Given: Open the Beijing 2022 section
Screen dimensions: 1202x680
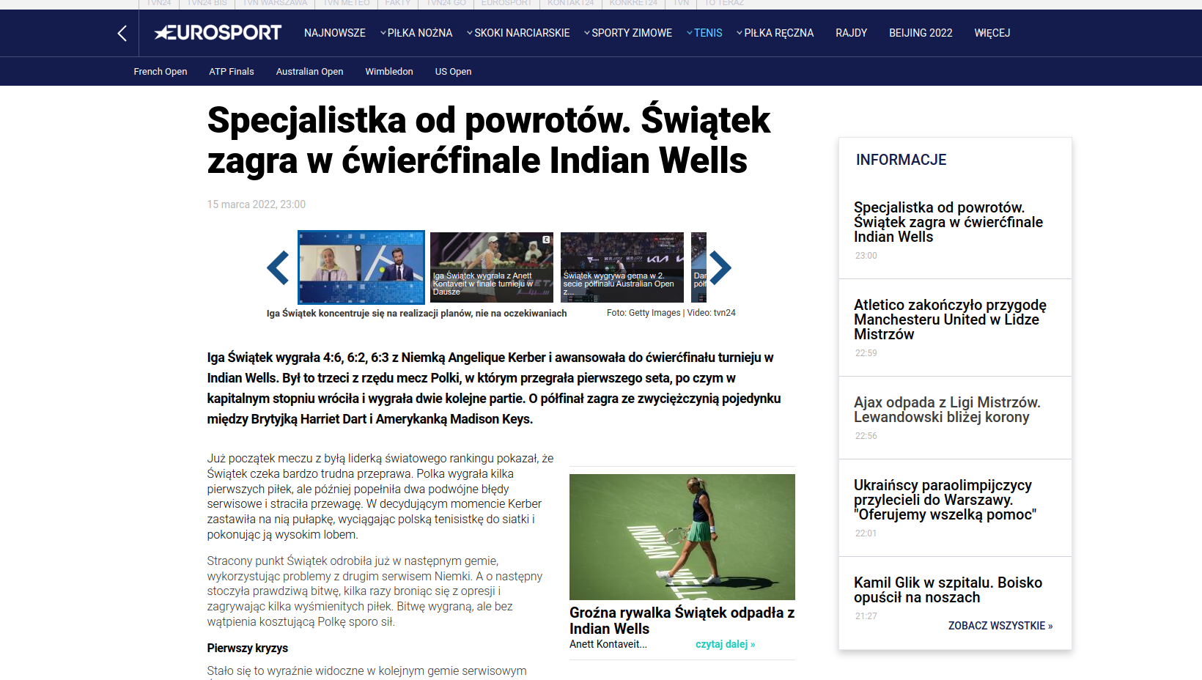Looking at the screenshot, I should pos(921,33).
